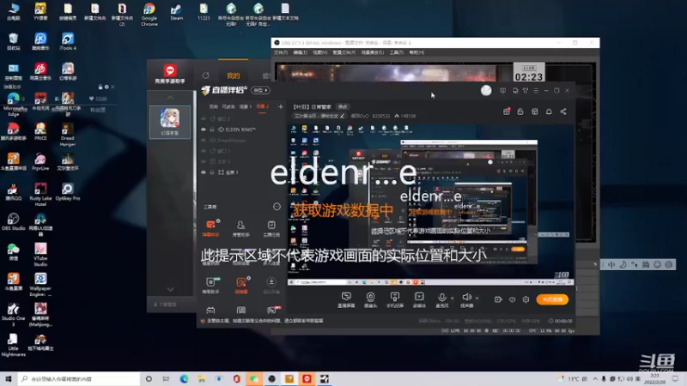Open the share icon in streaming app
The width and height of the screenshot is (687, 386).
563,112
